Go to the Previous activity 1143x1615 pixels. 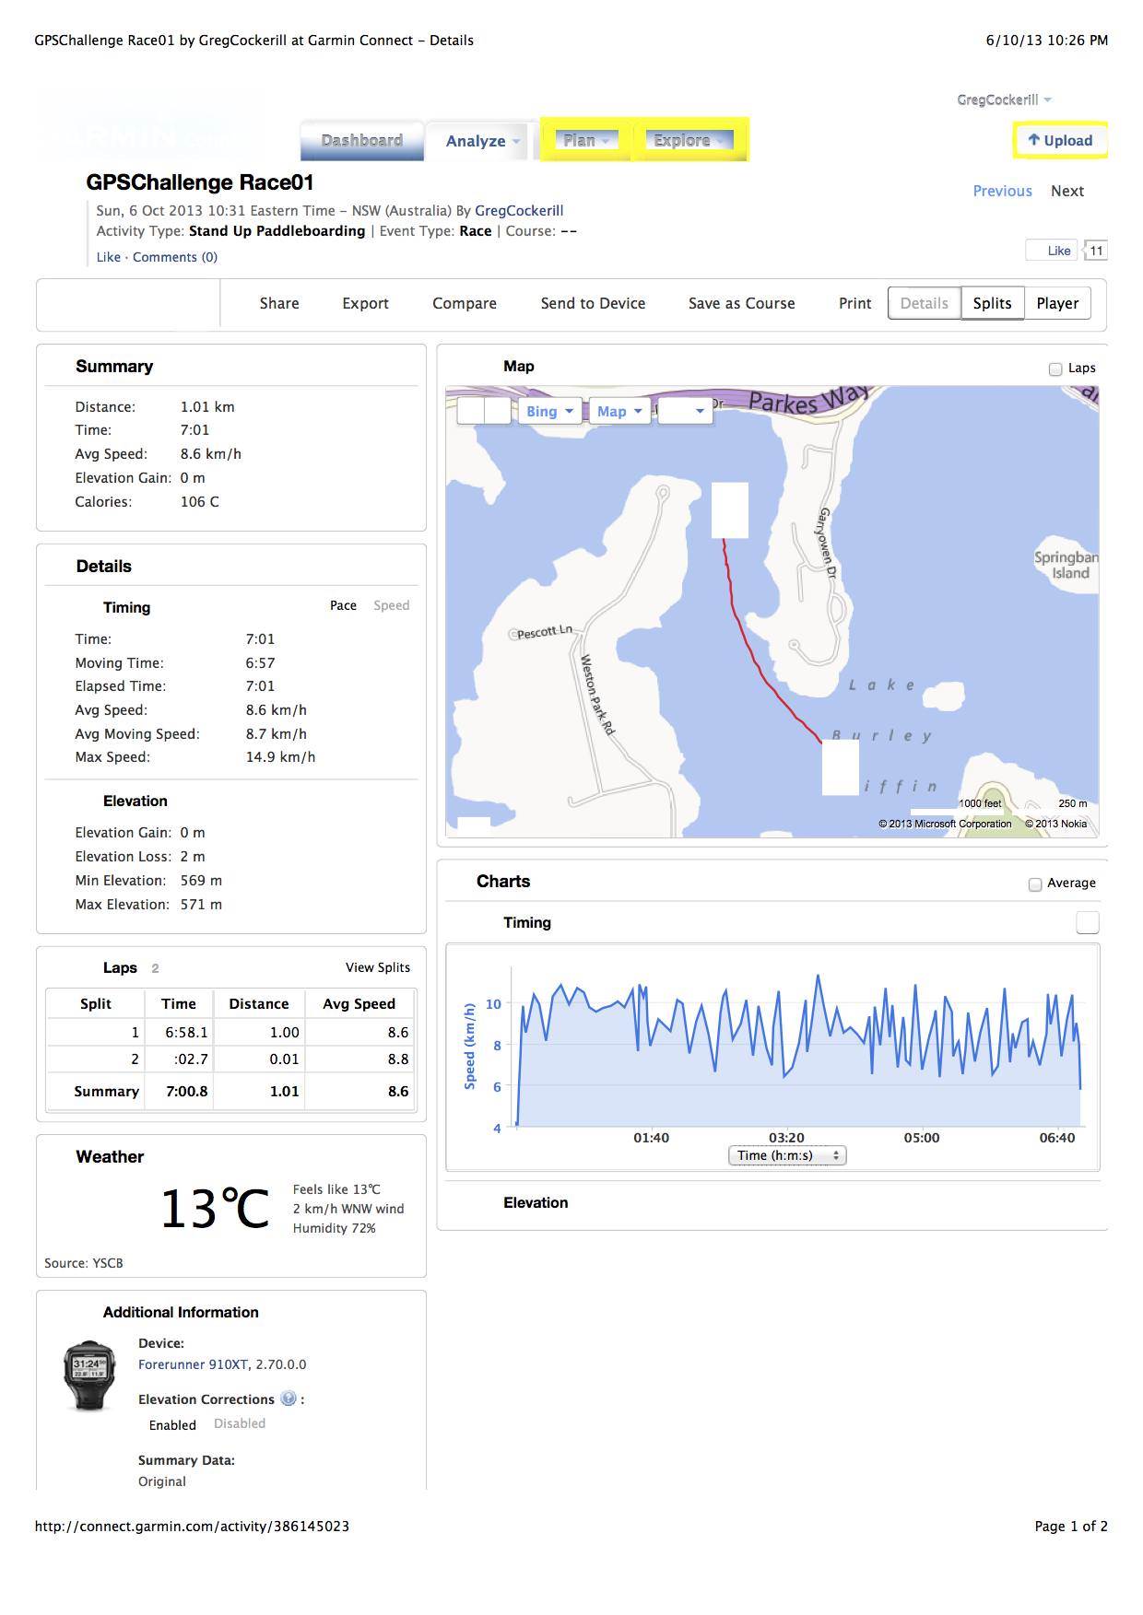tap(1002, 191)
